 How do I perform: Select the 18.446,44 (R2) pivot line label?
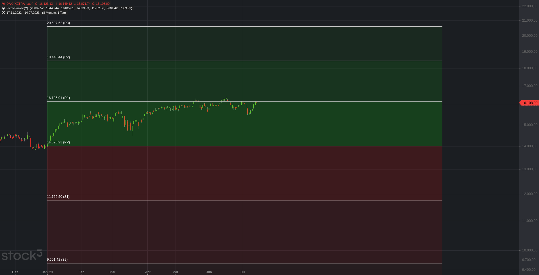pos(58,57)
